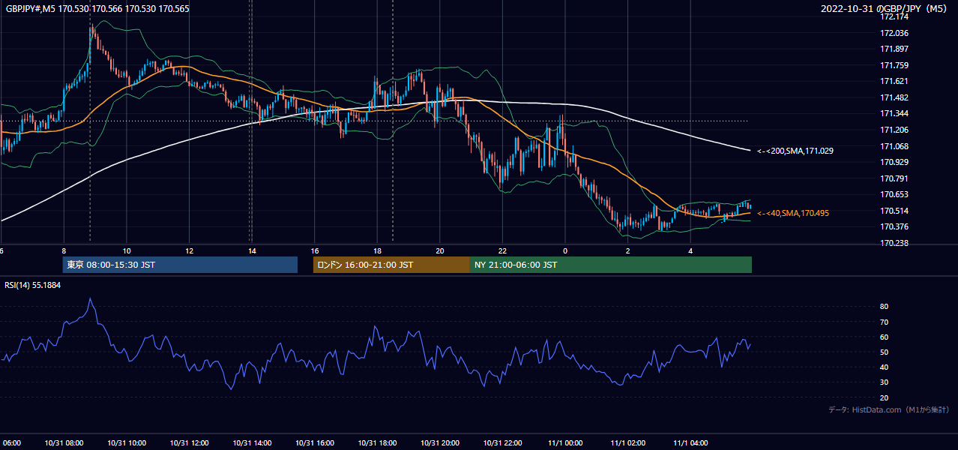Click the chart title 2022-10-31 のGBP/JPY (M5)
The image size is (958, 450).
point(885,8)
